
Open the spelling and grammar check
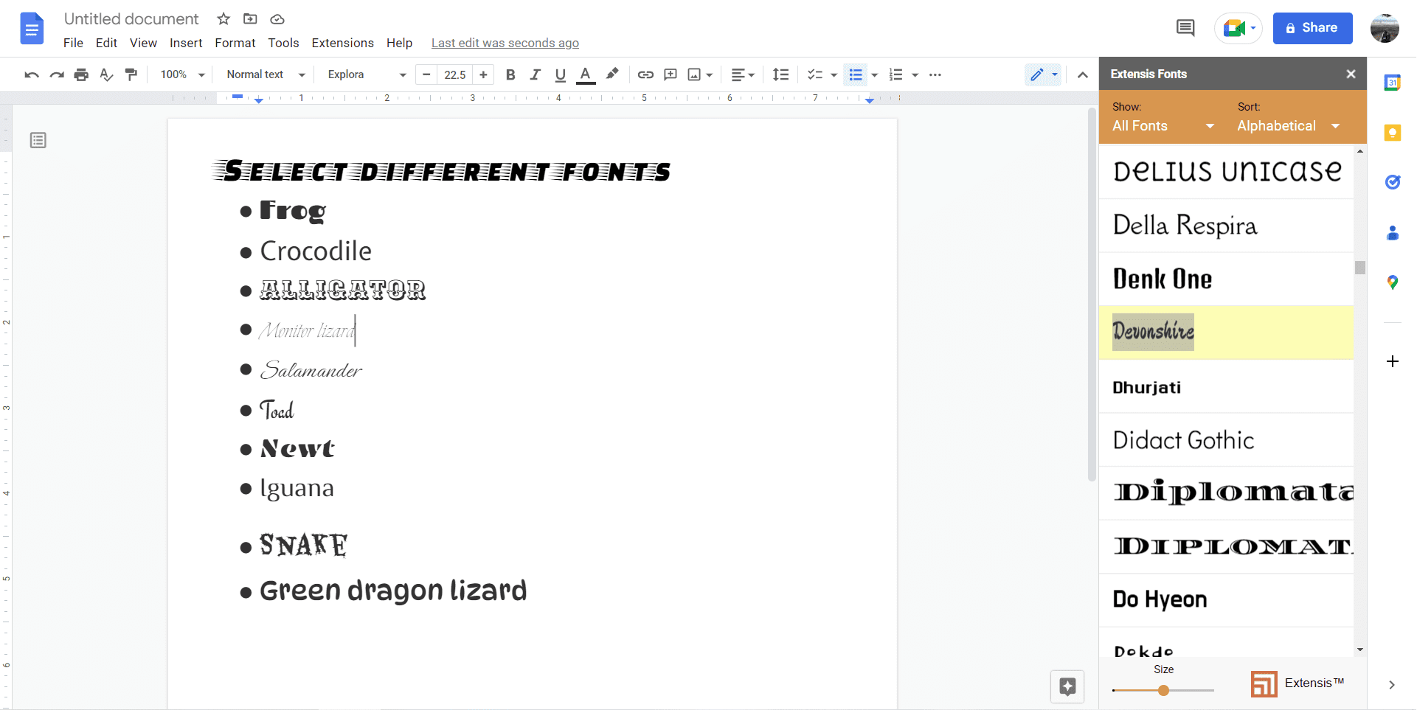[106, 74]
